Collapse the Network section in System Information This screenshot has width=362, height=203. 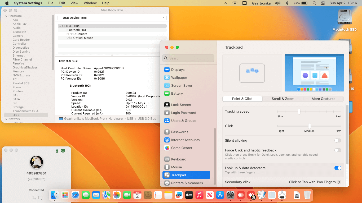pyautogui.click(x=6, y=119)
